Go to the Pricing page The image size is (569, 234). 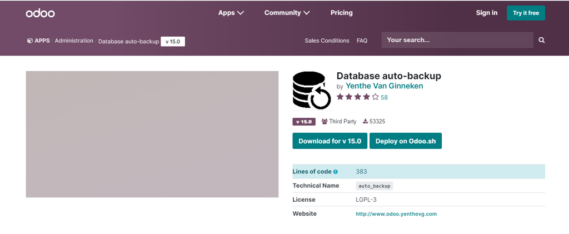click(341, 13)
